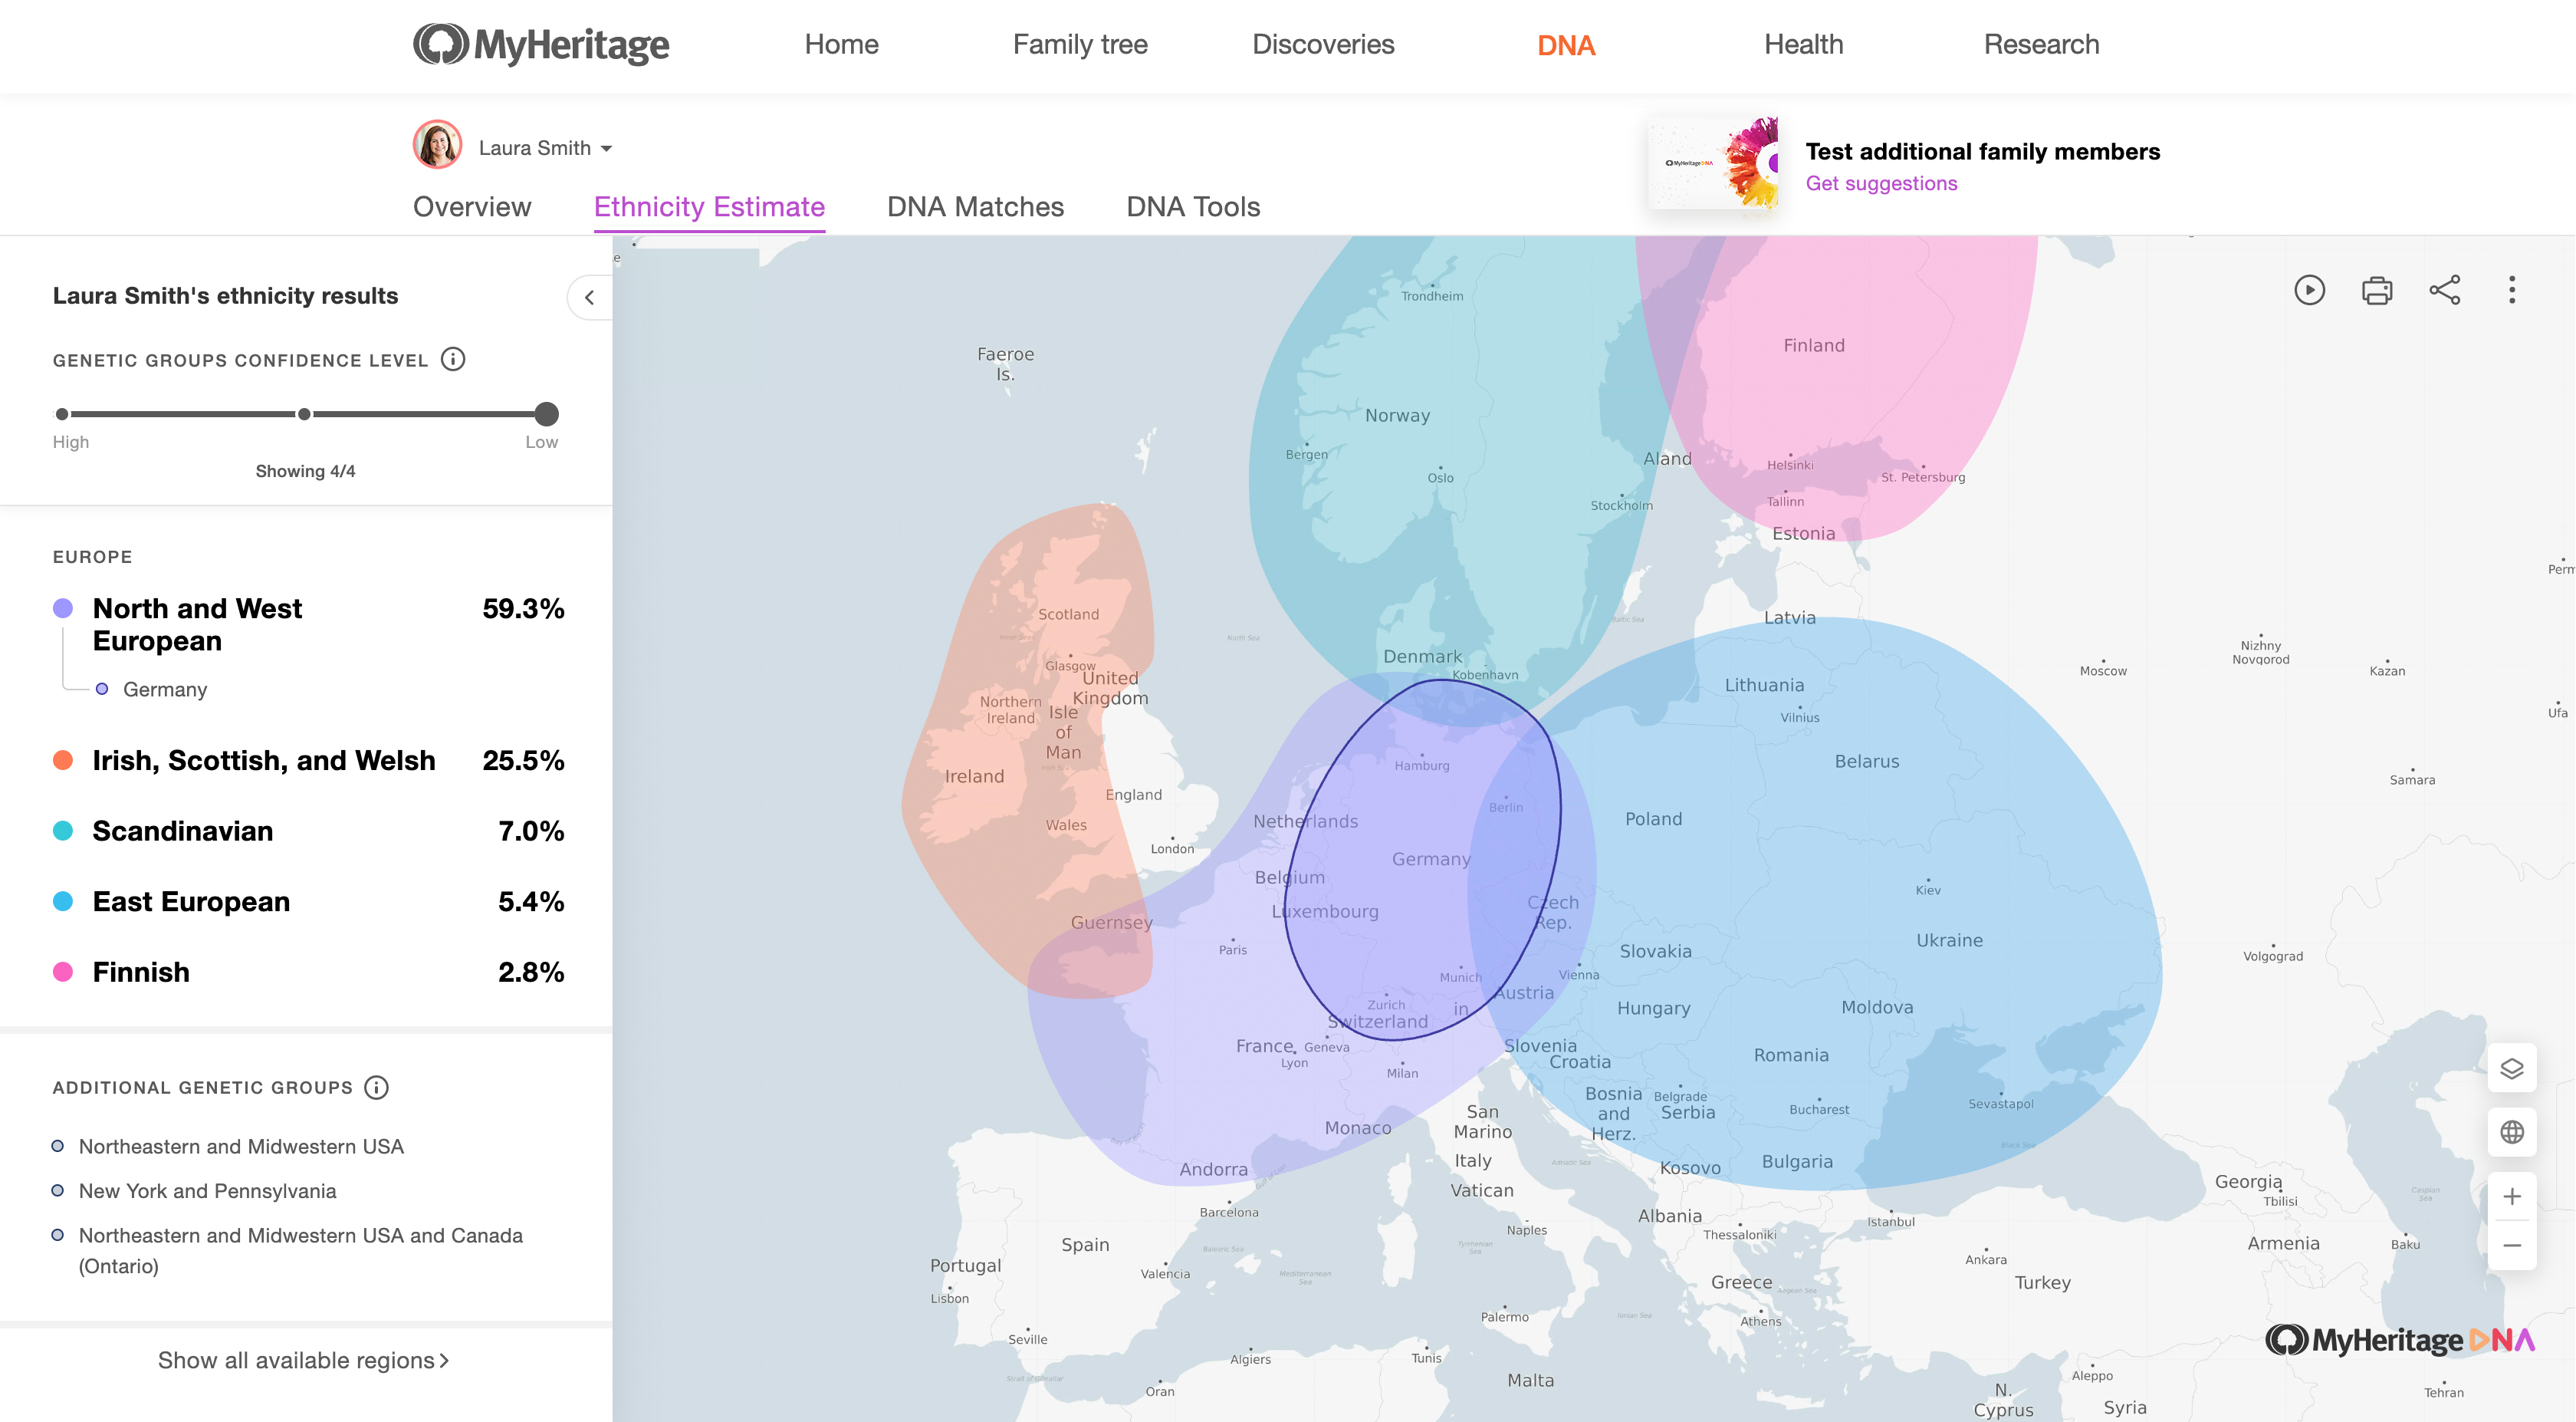Select the Germany genetic group
Screen dimensions: 2576x1422
[x=165, y=690]
